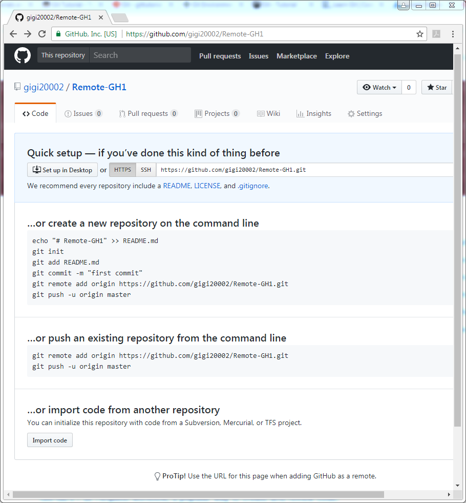Open a new browser tab
This screenshot has height=503, width=466.
(120, 17)
